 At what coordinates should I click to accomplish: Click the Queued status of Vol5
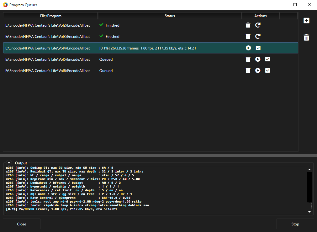click(x=106, y=59)
